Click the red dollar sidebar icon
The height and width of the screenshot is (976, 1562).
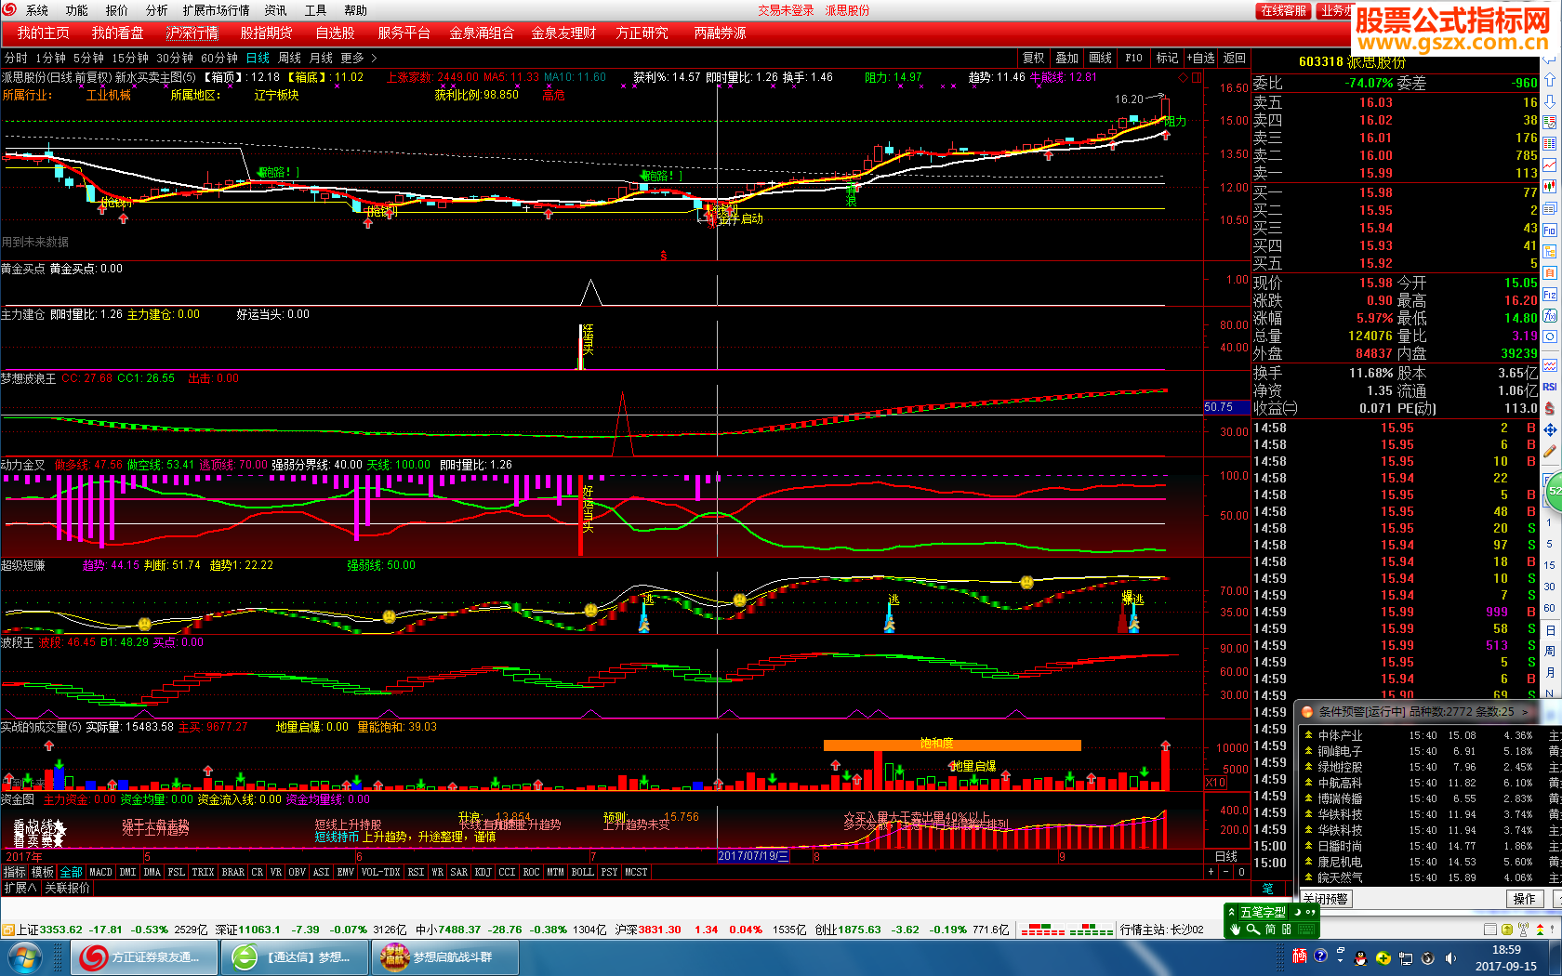[x=1550, y=408]
